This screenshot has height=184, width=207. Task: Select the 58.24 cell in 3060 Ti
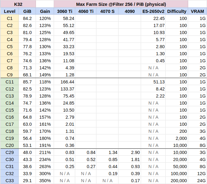click(65, 18)
